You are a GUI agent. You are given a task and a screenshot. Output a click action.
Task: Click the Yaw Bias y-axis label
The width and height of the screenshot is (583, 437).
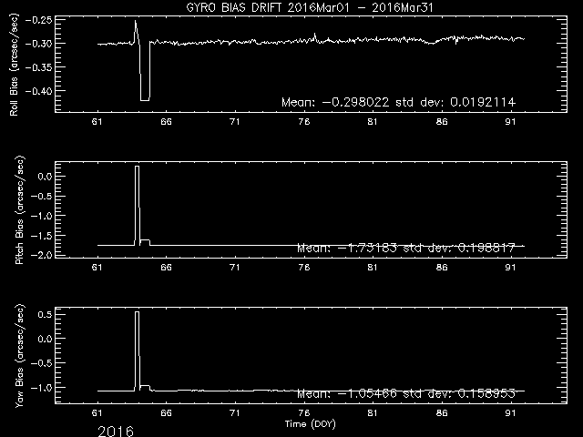(19, 356)
